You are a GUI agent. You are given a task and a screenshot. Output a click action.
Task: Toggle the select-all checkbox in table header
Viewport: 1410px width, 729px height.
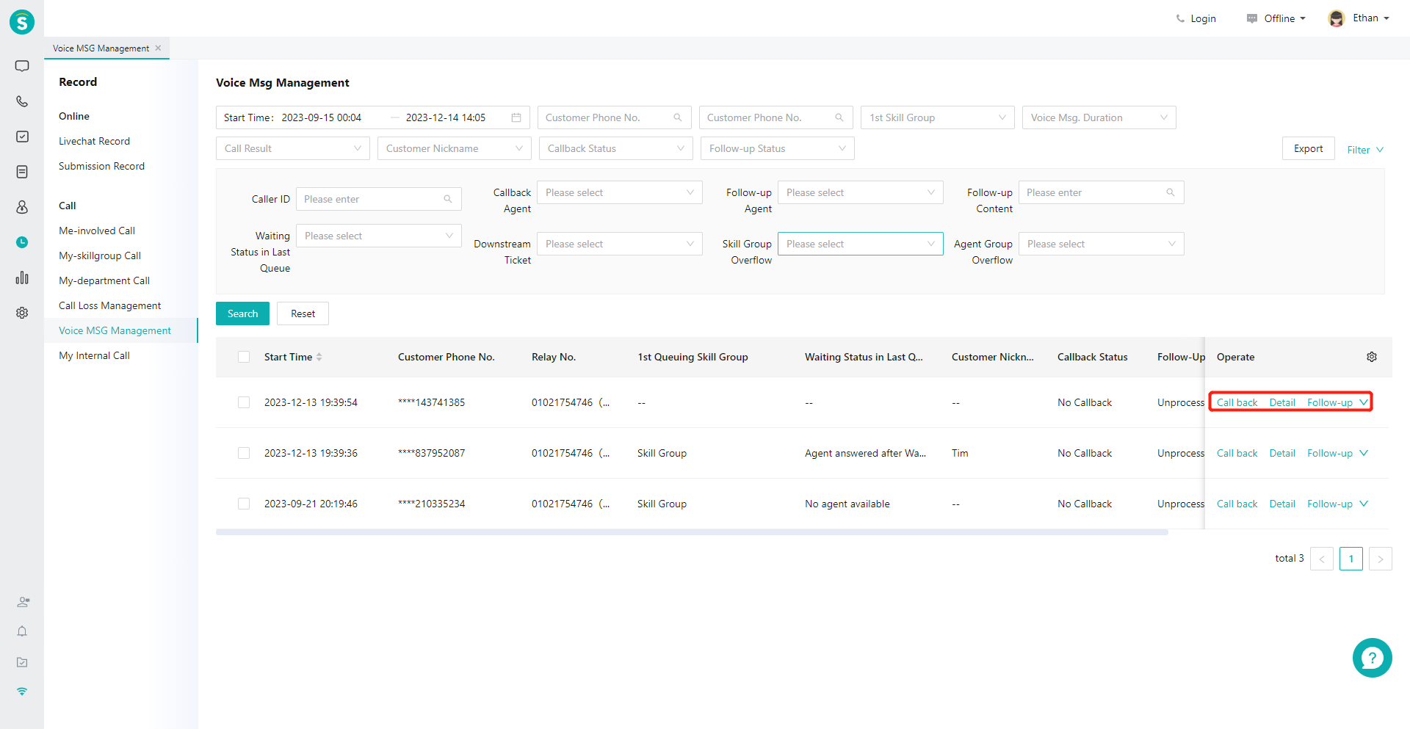[244, 357]
